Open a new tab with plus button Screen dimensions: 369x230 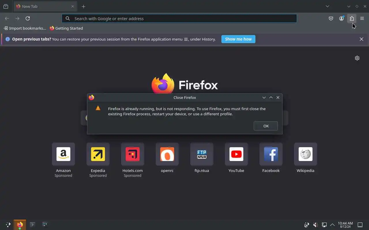click(84, 6)
